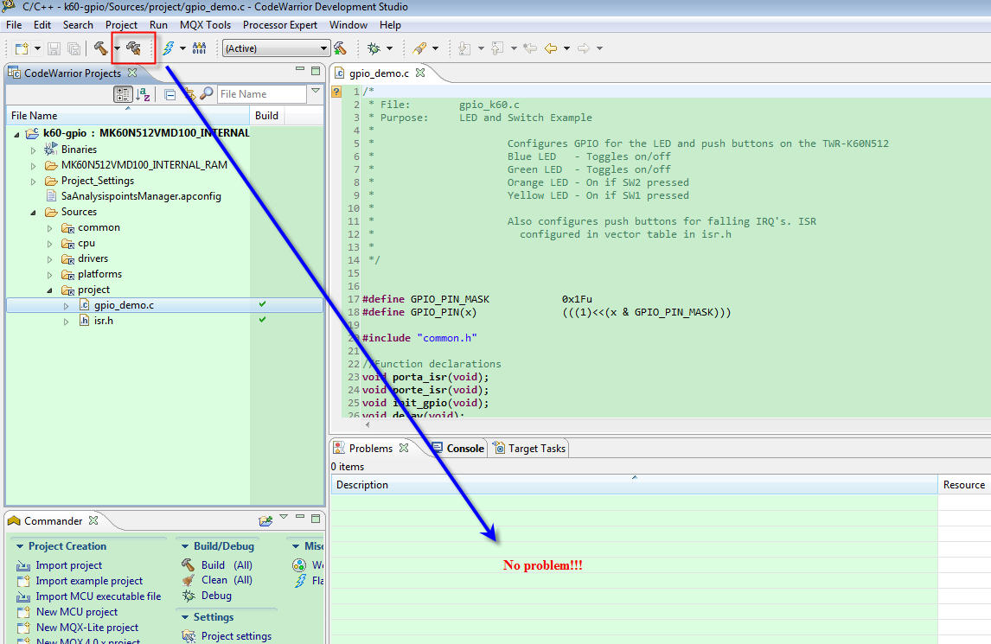The width and height of the screenshot is (991, 644).
Task: Close the gpio_demo.c editor tab
Action: (420, 73)
